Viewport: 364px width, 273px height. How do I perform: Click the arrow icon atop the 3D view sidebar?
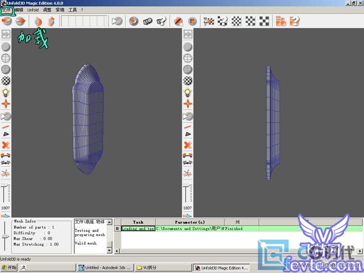6,34
